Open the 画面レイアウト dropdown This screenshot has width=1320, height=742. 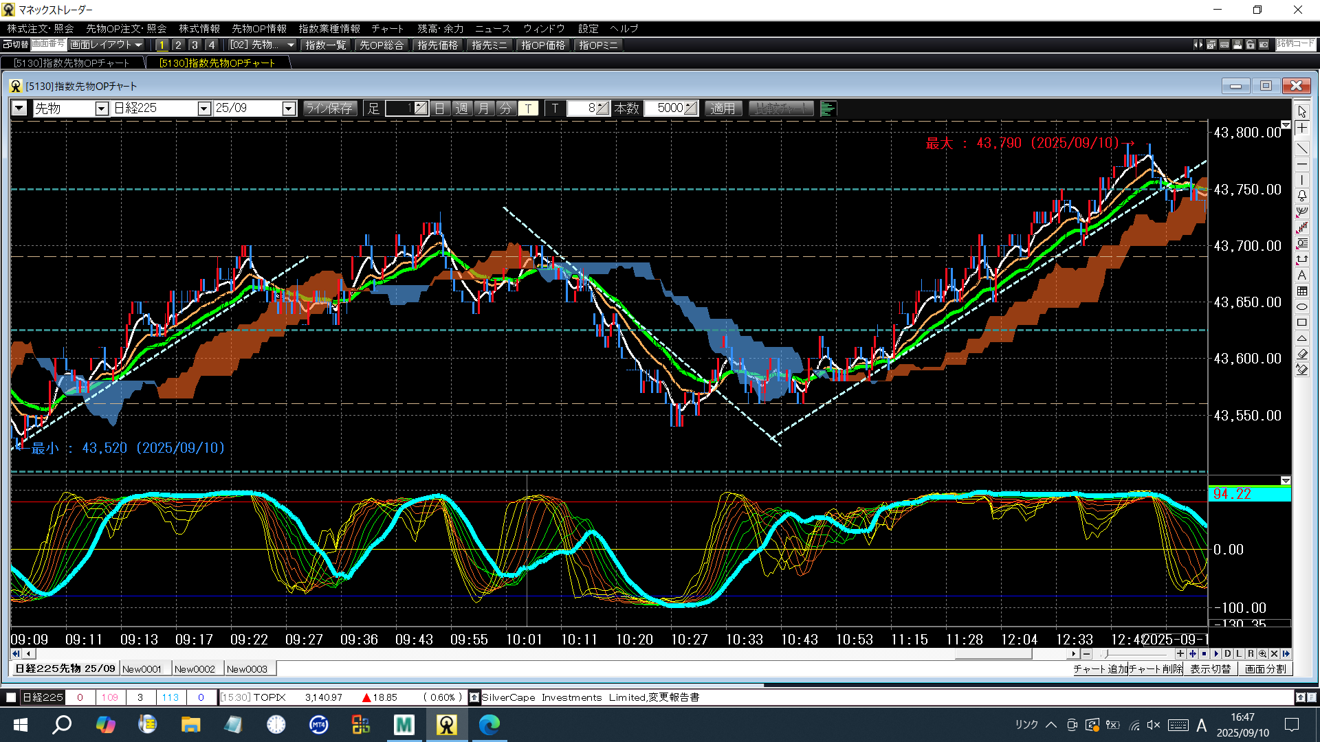(x=106, y=45)
